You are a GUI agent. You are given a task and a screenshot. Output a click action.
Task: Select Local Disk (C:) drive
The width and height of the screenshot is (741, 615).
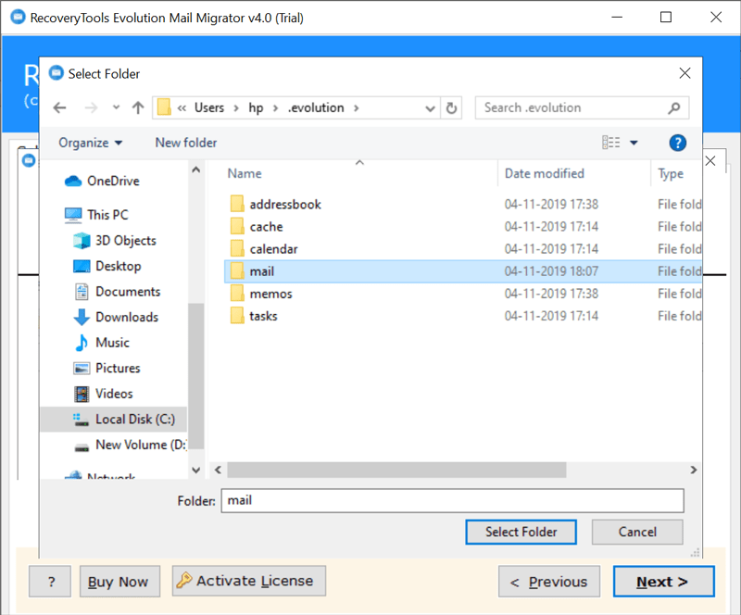tap(114, 420)
